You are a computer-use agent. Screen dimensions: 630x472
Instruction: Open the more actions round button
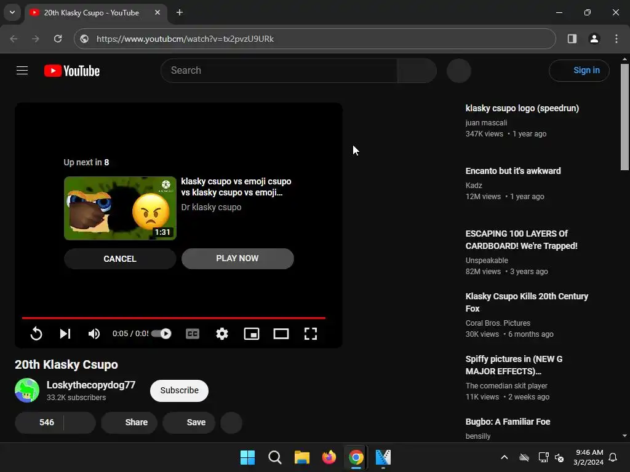click(231, 423)
